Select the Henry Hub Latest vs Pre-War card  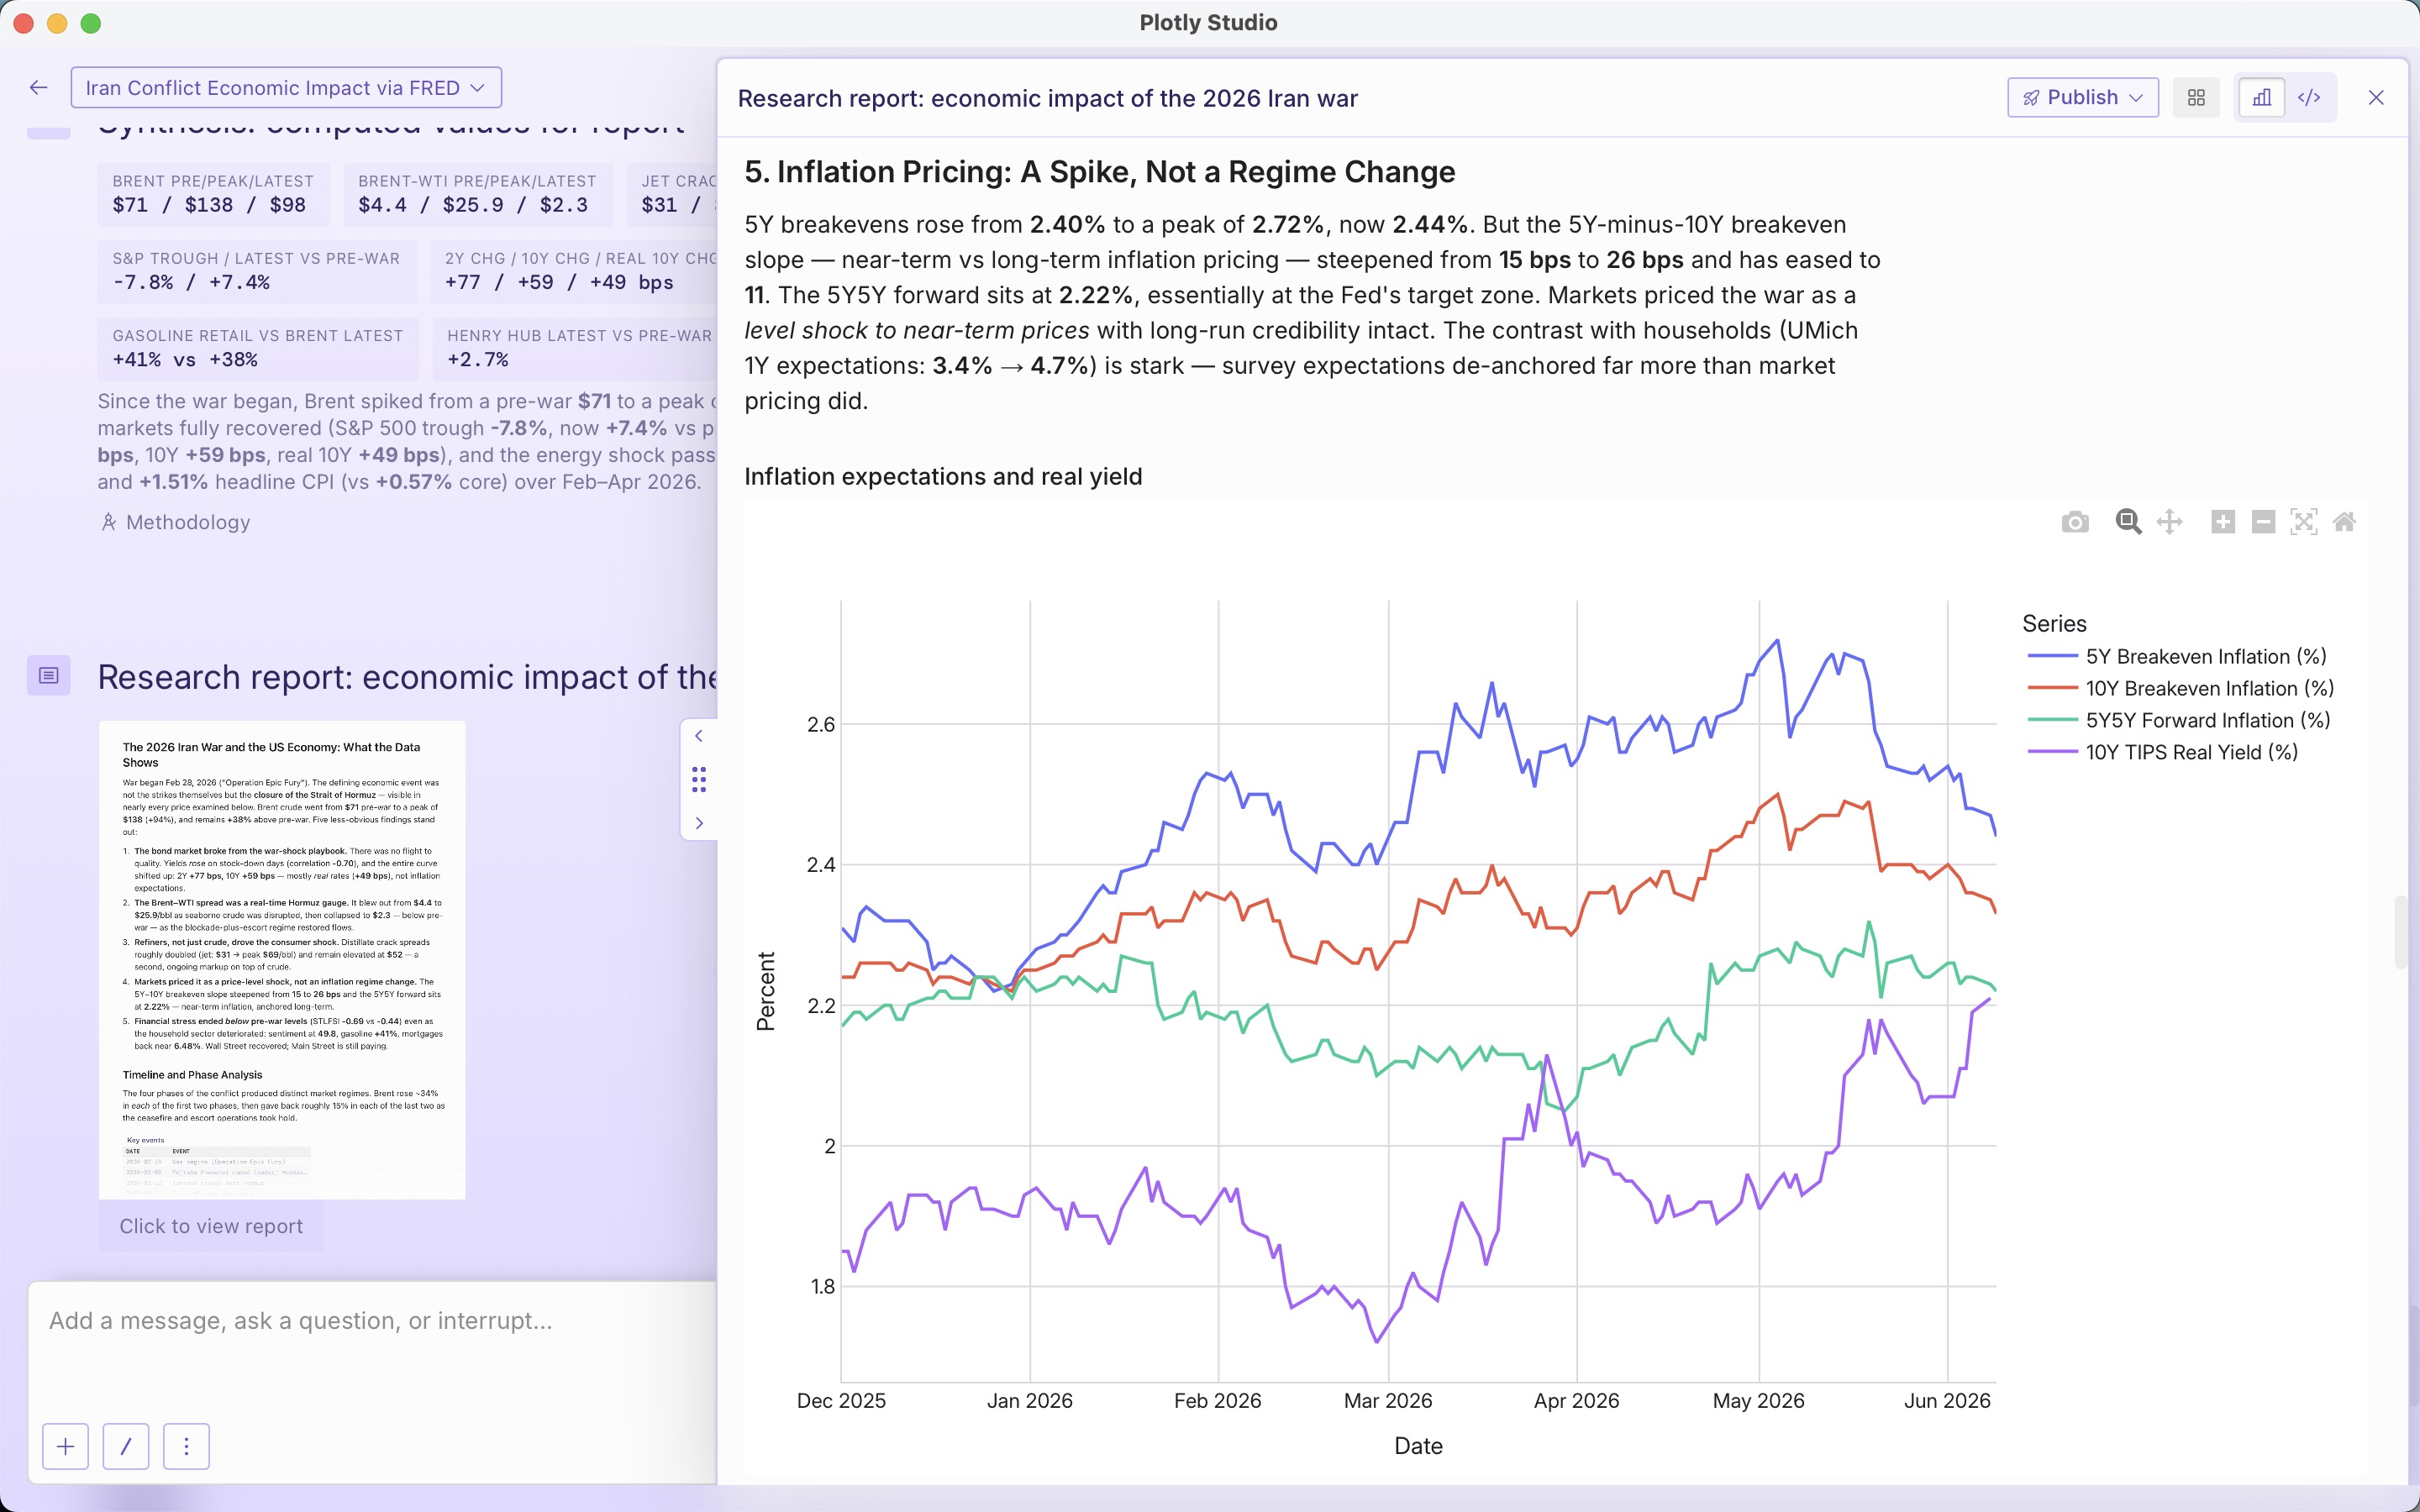575,348
